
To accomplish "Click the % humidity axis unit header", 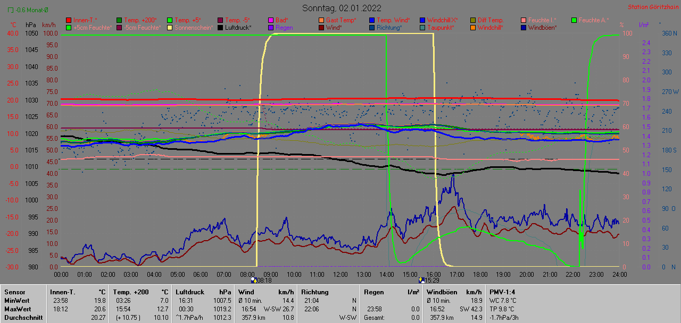I will (x=621, y=25).
